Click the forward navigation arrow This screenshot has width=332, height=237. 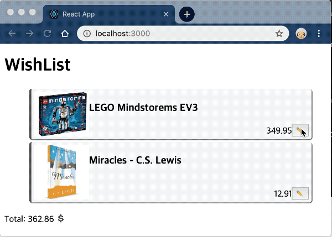click(x=30, y=34)
